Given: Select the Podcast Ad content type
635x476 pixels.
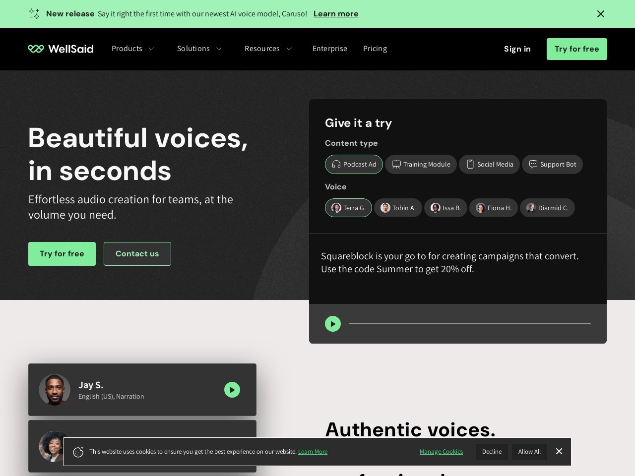Looking at the screenshot, I should point(354,165).
